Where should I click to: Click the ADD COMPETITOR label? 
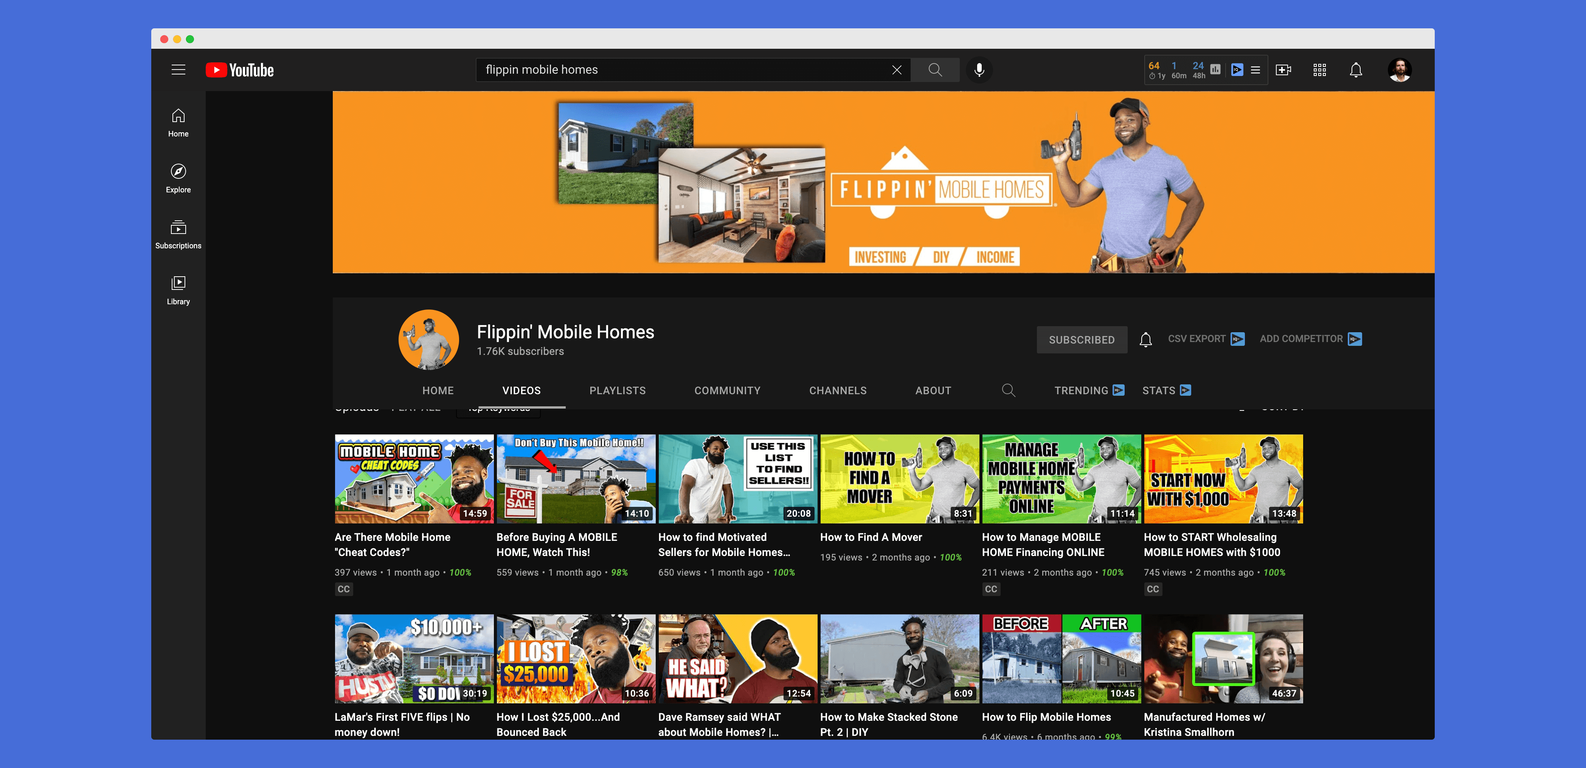point(1301,339)
